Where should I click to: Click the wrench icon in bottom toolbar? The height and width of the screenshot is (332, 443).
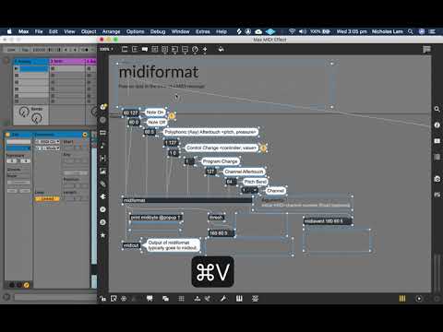point(223,299)
